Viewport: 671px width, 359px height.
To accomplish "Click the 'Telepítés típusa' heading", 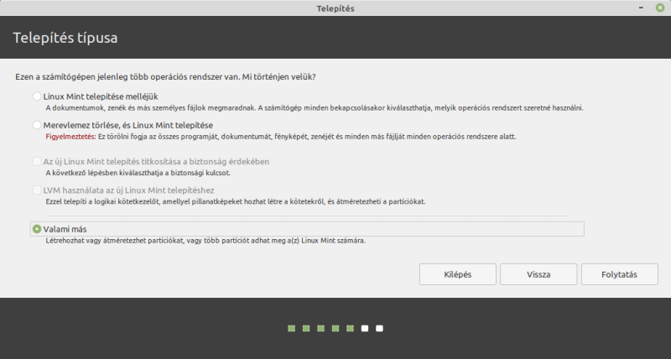I will point(65,38).
